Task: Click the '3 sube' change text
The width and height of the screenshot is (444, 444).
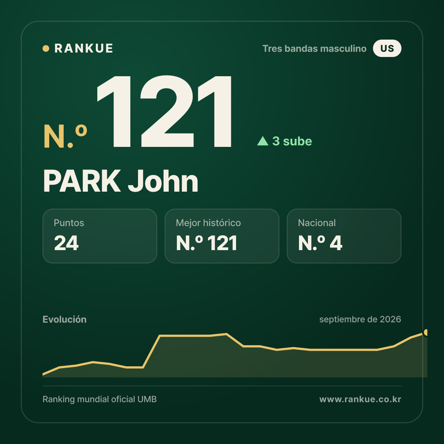Action: tap(292, 141)
